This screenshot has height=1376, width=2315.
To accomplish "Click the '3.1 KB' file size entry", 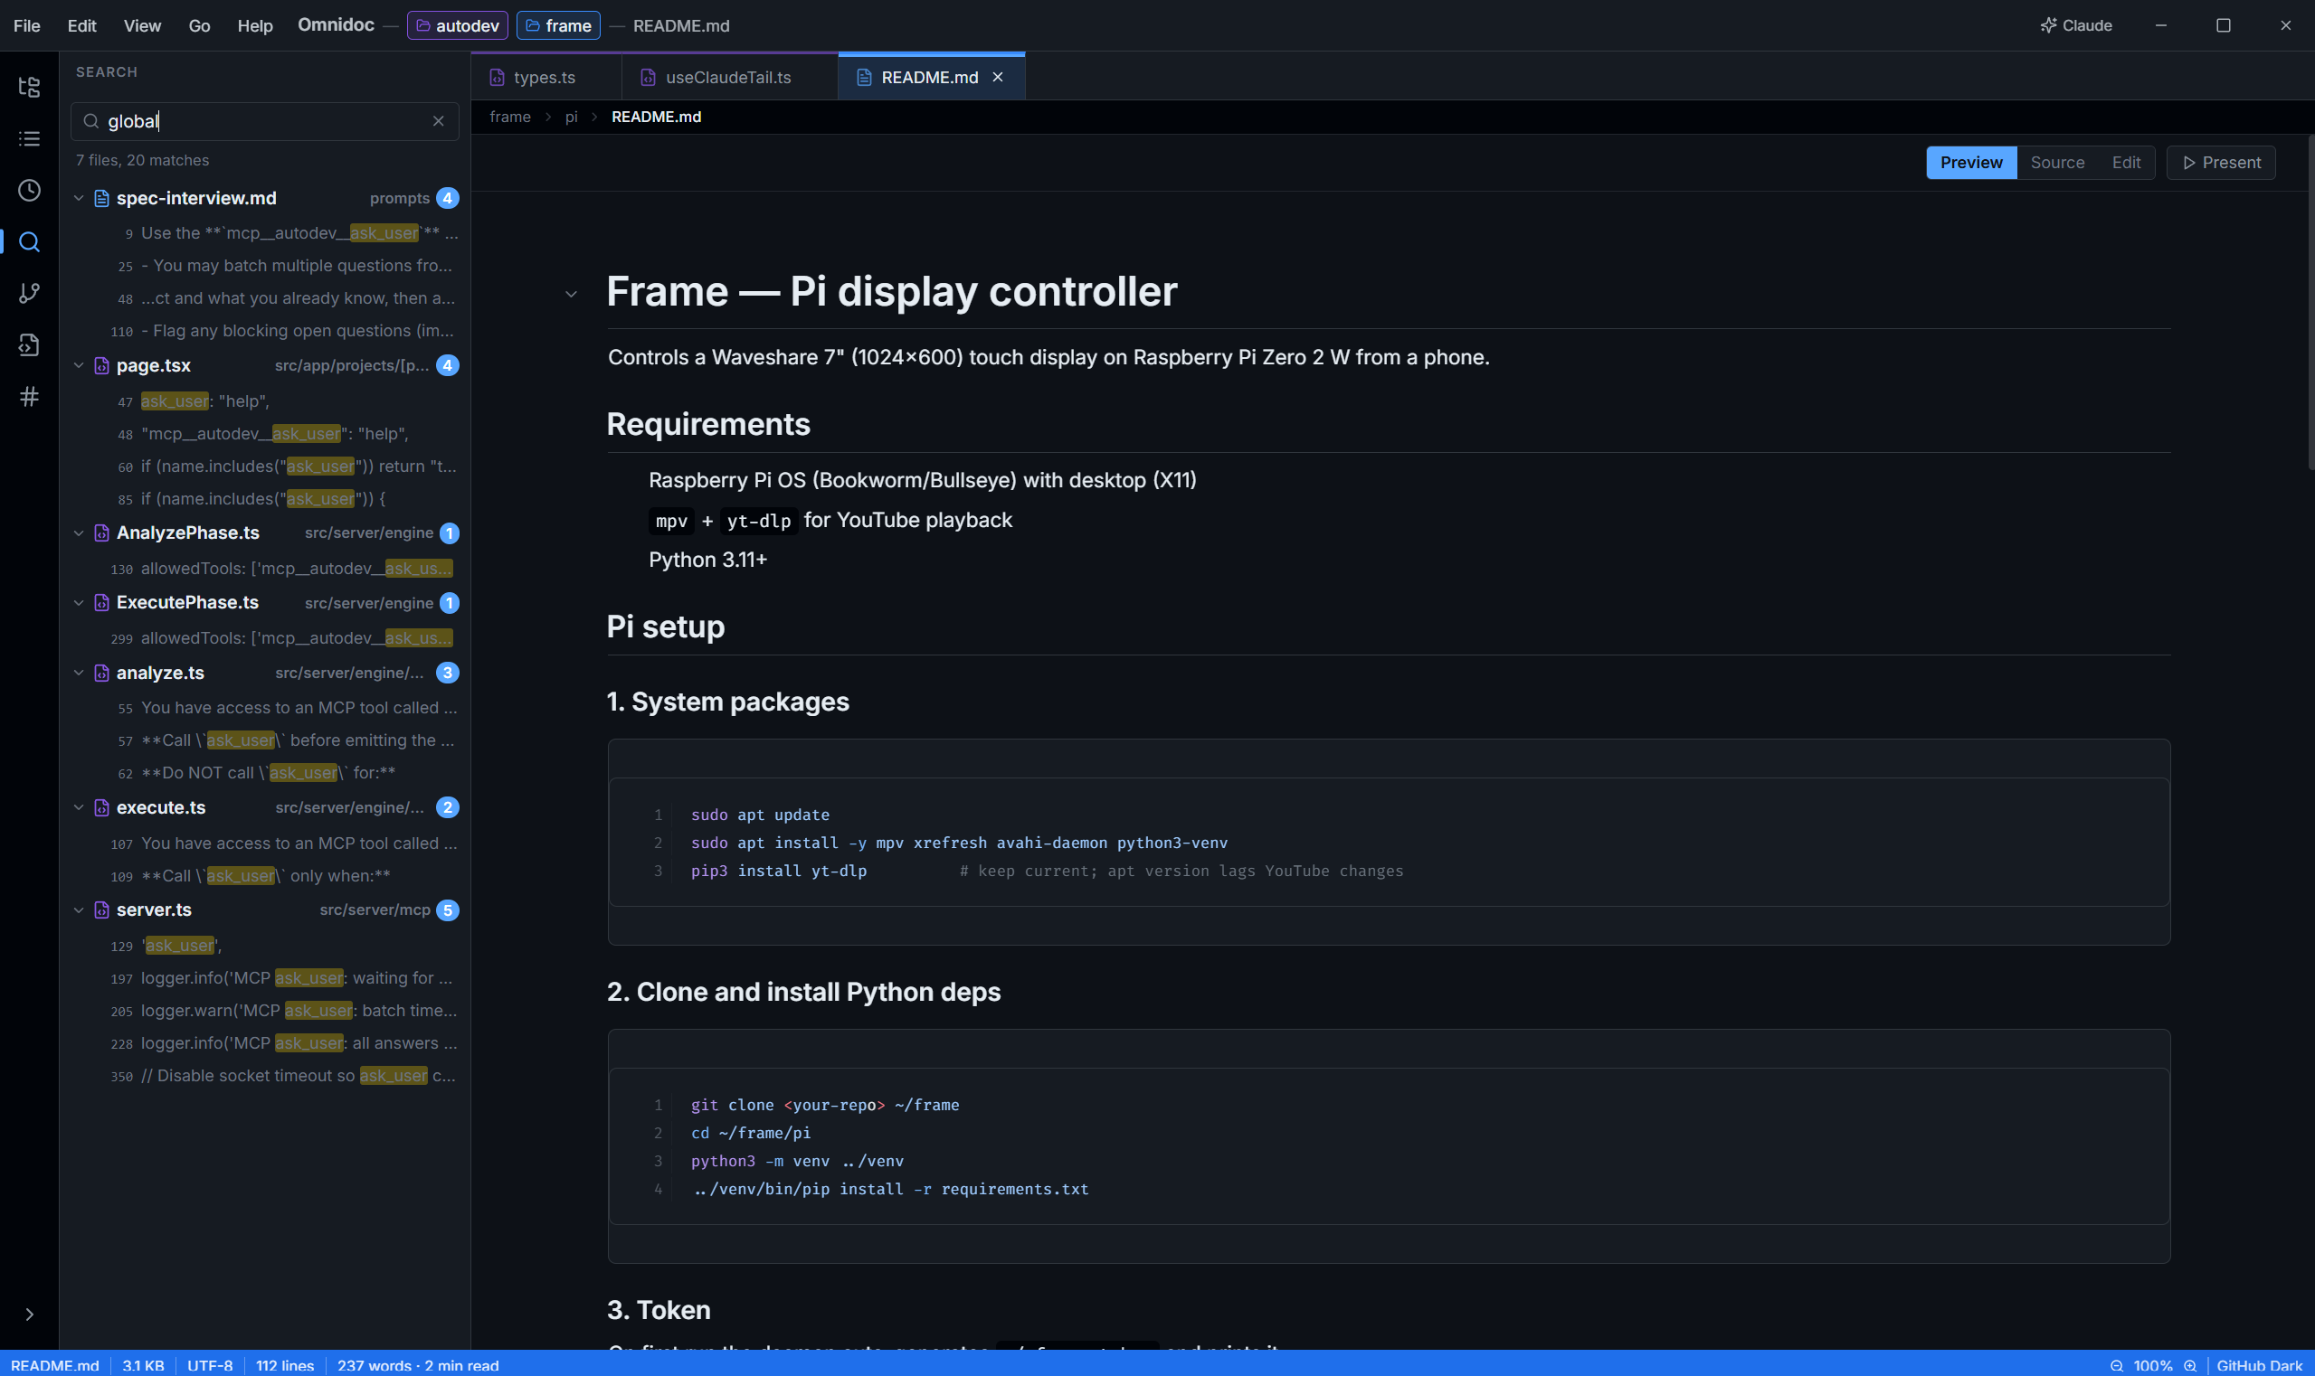I will [x=143, y=1366].
